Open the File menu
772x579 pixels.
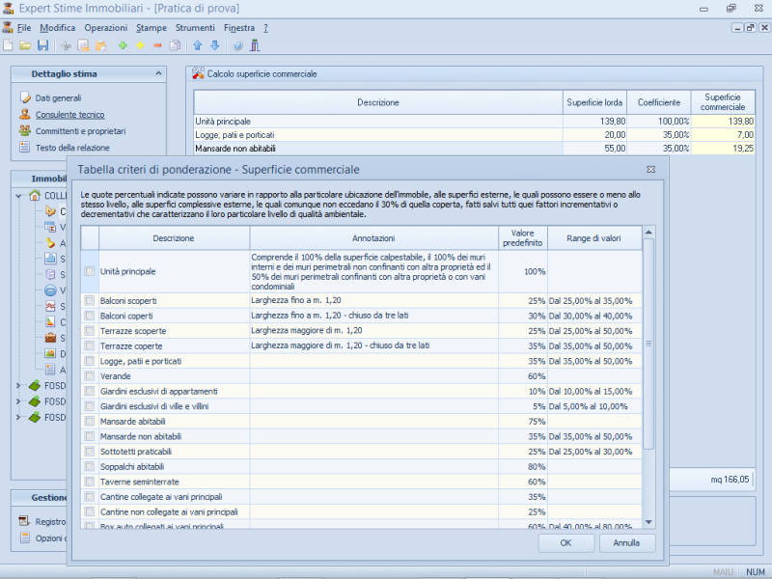pyautogui.click(x=23, y=28)
